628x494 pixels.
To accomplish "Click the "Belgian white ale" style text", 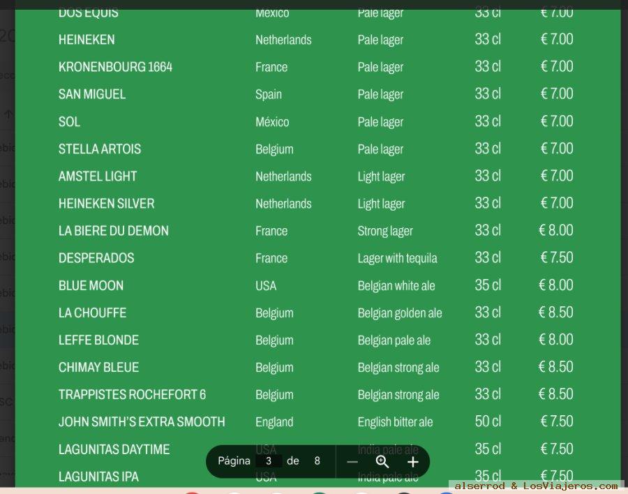I will point(396,286).
